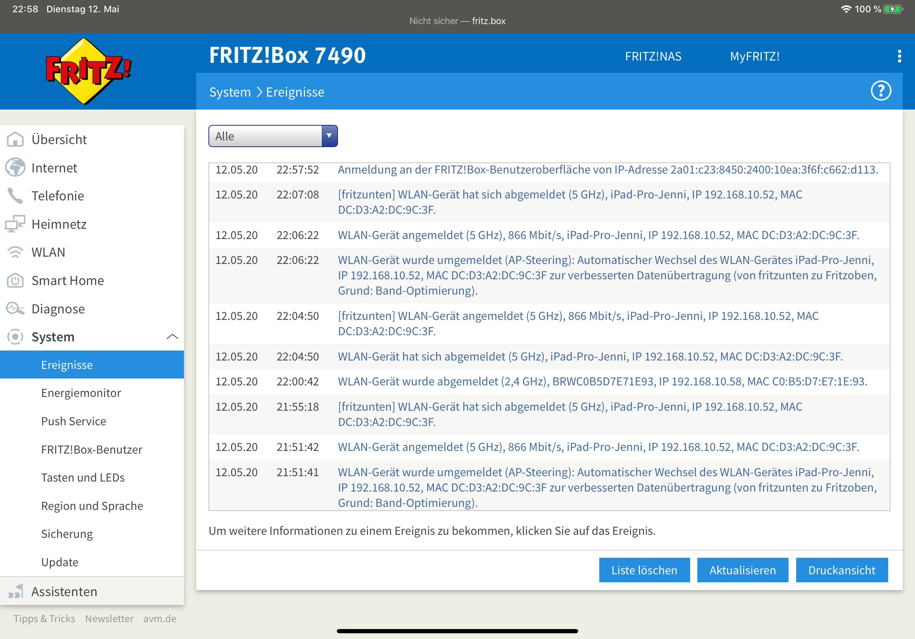The width and height of the screenshot is (915, 639).
Task: Click the Telefonie phone icon
Action: point(15,196)
